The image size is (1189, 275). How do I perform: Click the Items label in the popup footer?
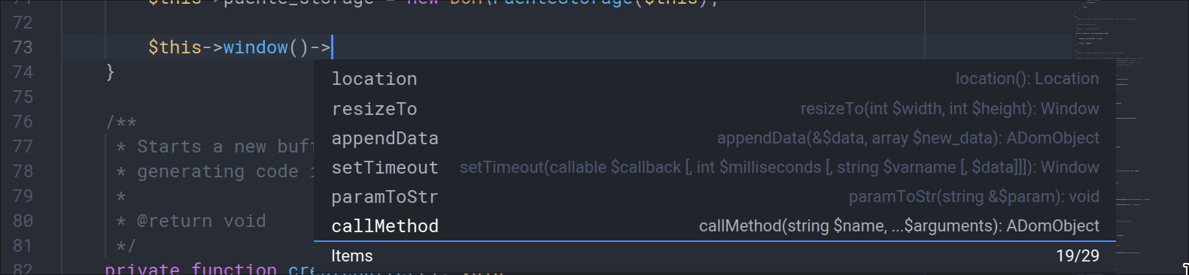coord(351,256)
